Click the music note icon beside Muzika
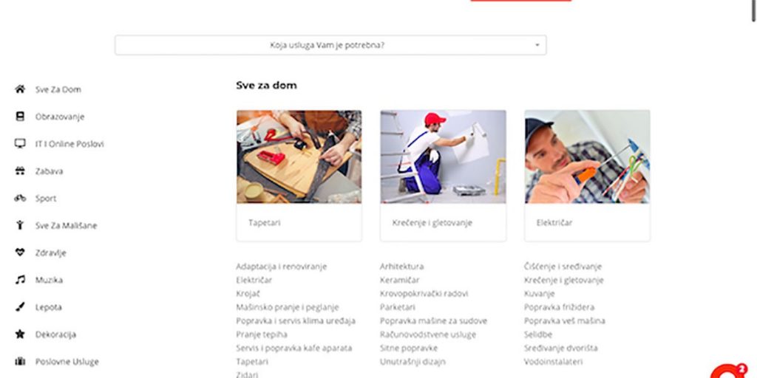 point(20,280)
